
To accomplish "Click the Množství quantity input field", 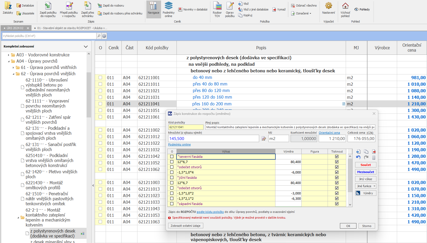I will [213, 139].
